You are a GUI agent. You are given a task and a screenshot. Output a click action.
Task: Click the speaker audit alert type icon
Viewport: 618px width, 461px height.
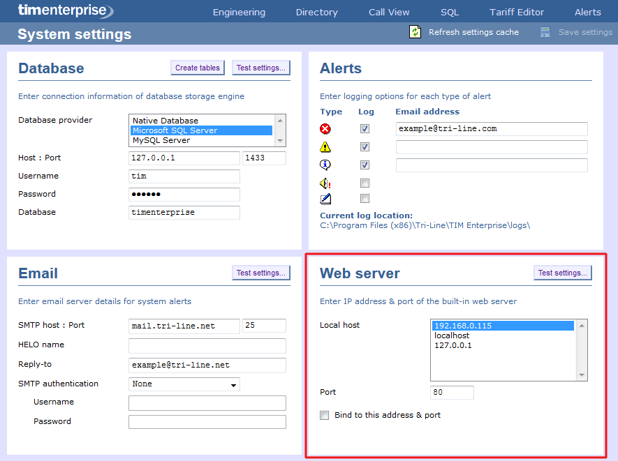(x=325, y=183)
